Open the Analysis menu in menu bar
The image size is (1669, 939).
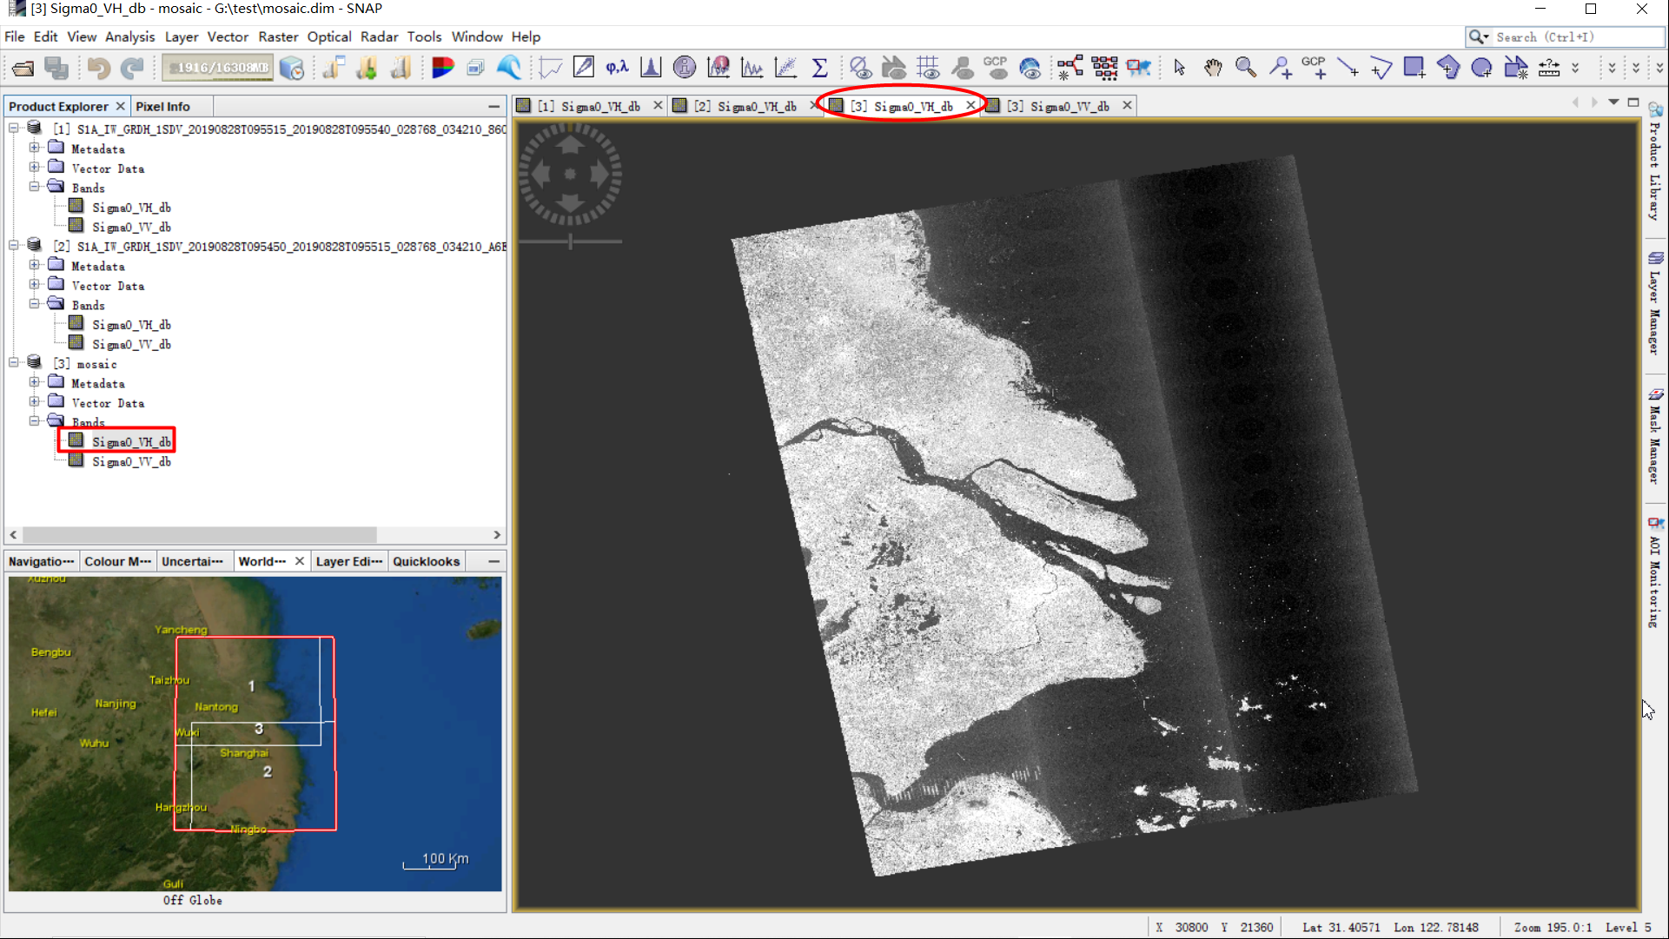point(129,36)
